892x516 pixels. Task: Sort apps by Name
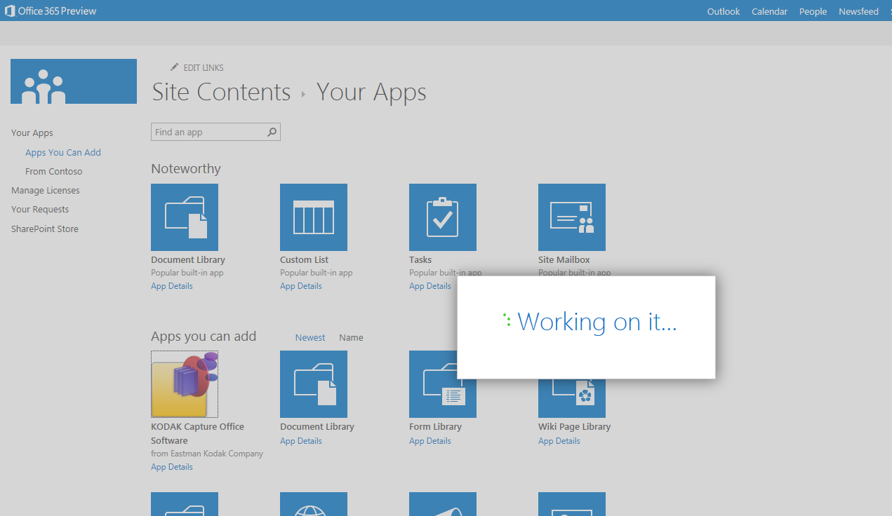(351, 337)
